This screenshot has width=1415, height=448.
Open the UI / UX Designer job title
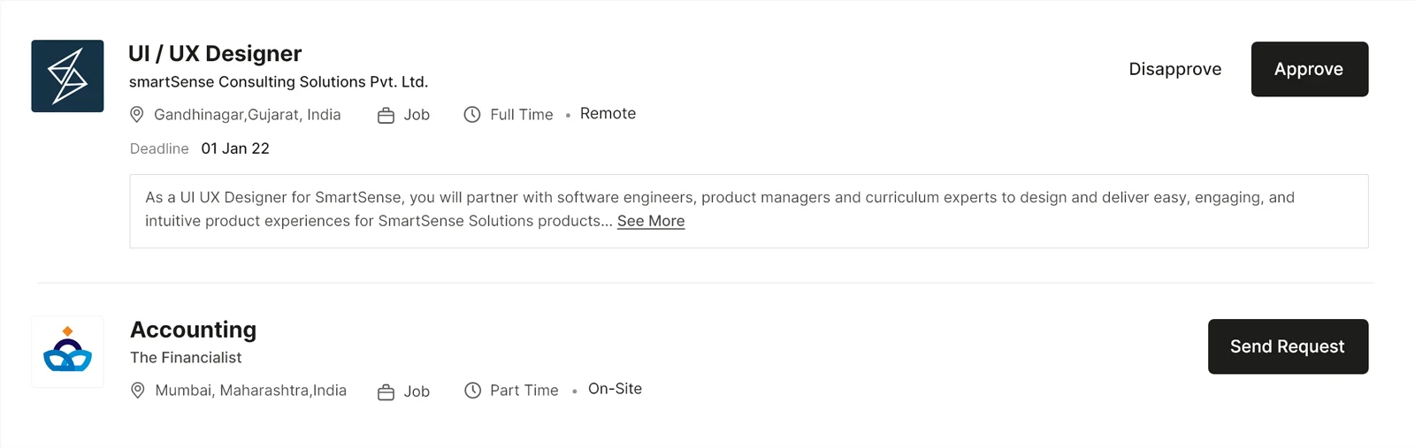[x=215, y=54]
